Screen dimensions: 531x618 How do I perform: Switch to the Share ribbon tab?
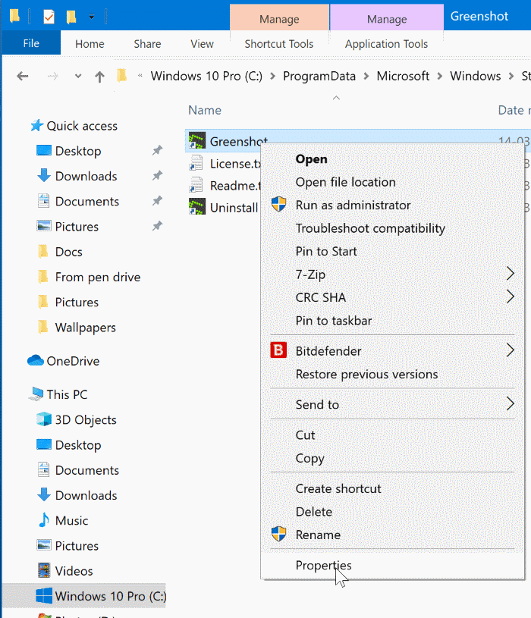[x=147, y=44]
